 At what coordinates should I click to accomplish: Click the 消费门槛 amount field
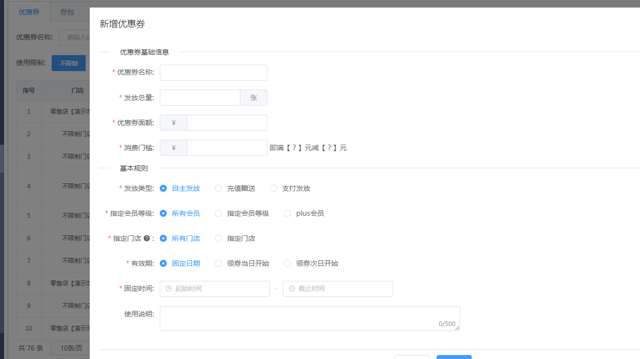click(227, 148)
